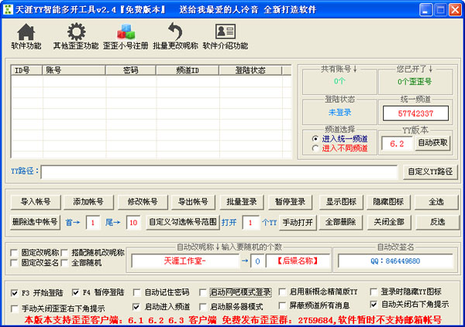The height and width of the screenshot is (327, 465).
Task: Click 自定义YY路径 button
Action: [x=430, y=172]
